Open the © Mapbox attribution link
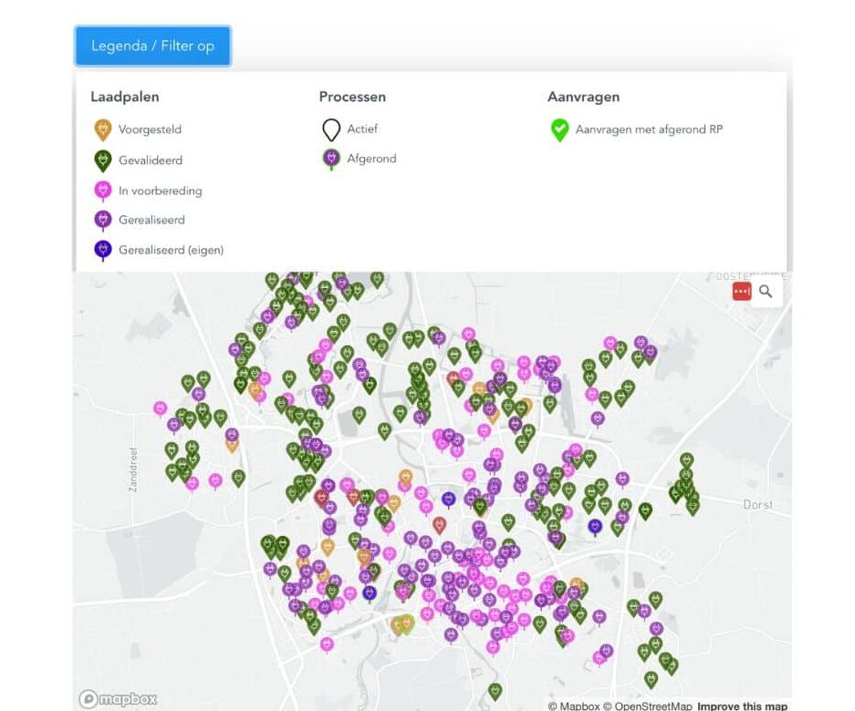The width and height of the screenshot is (855, 711). (573, 706)
